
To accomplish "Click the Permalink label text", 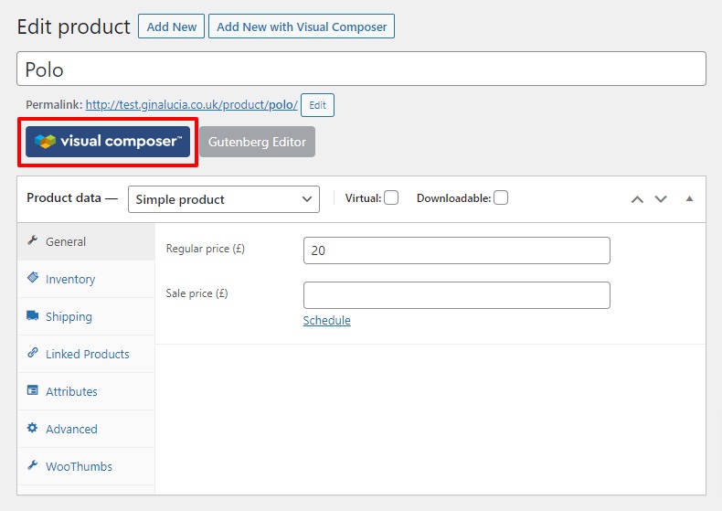I will click(54, 105).
